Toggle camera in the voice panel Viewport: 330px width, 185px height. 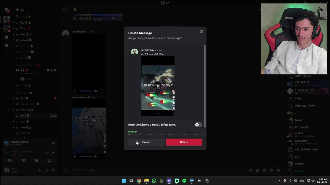pyautogui.click(x=10, y=160)
